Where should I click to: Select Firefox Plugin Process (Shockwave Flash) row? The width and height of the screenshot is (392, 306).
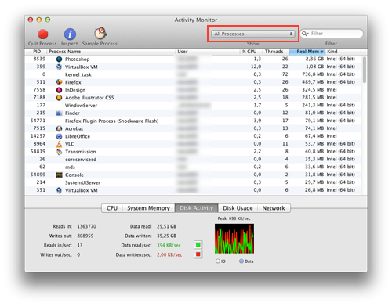click(194, 121)
